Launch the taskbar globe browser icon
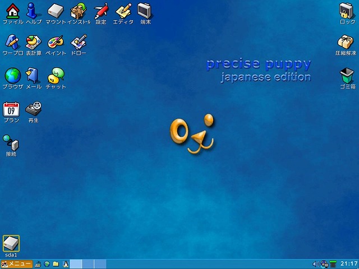Screen dimensions: 359x269 pyautogui.click(x=47, y=264)
